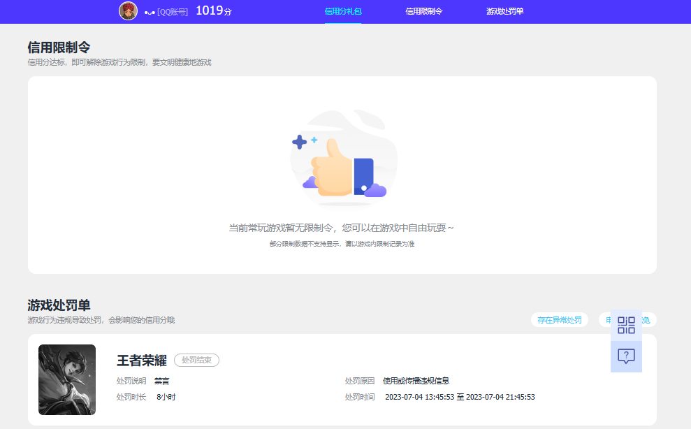This screenshot has height=429, width=691.
Task: Click the 当前常玩游戏暂无限制令 message
Action: tap(341, 228)
